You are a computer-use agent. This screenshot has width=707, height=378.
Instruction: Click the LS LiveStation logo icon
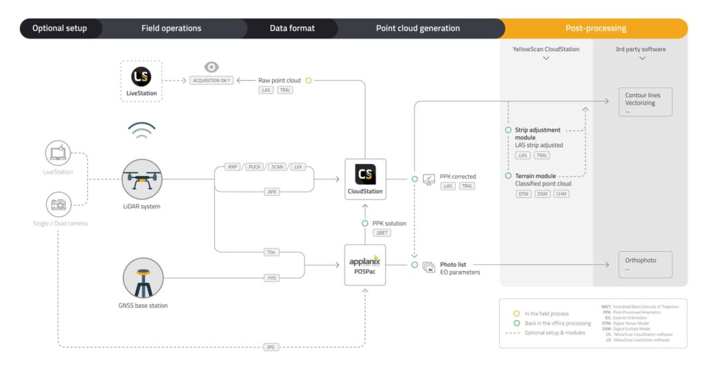click(141, 77)
